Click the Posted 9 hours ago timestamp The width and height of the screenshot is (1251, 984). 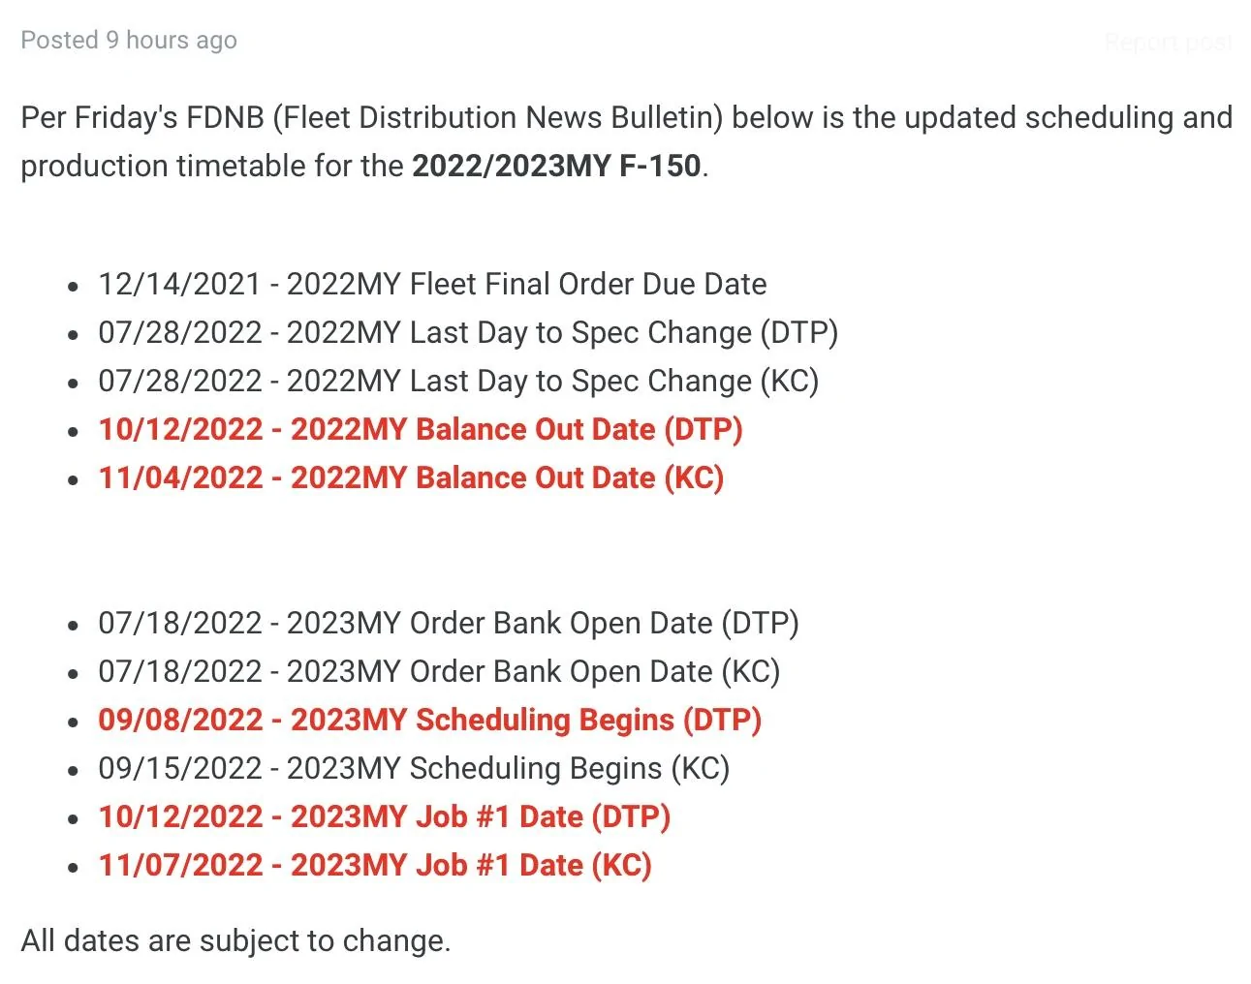pos(129,40)
